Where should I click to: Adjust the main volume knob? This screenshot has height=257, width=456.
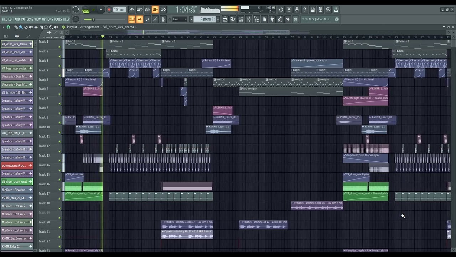[x=76, y=10]
